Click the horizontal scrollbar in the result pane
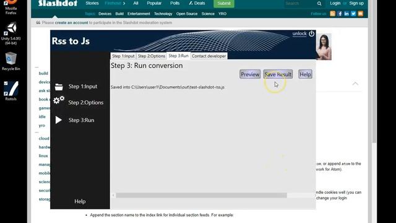Image resolution: width=396 pixels, height=223 pixels. [201, 195]
